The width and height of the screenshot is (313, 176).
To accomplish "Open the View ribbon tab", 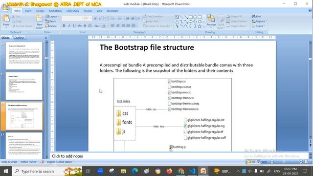I will point(99,11).
